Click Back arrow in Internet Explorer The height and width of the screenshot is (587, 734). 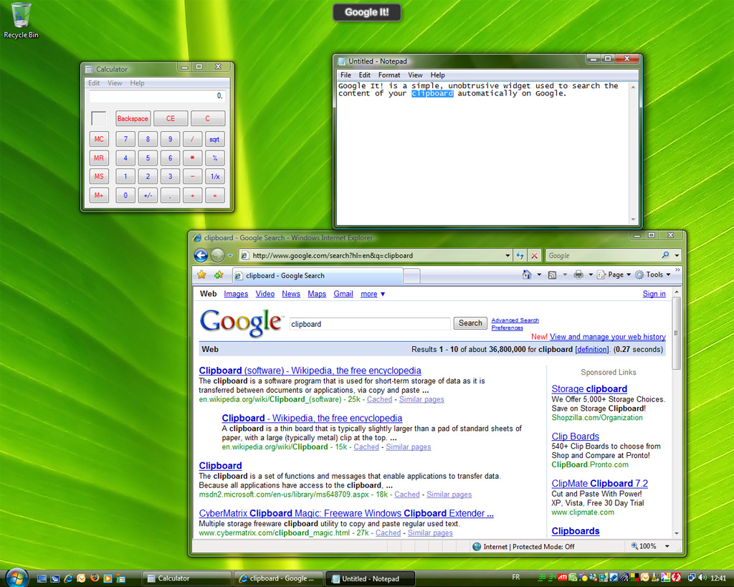pos(201,255)
